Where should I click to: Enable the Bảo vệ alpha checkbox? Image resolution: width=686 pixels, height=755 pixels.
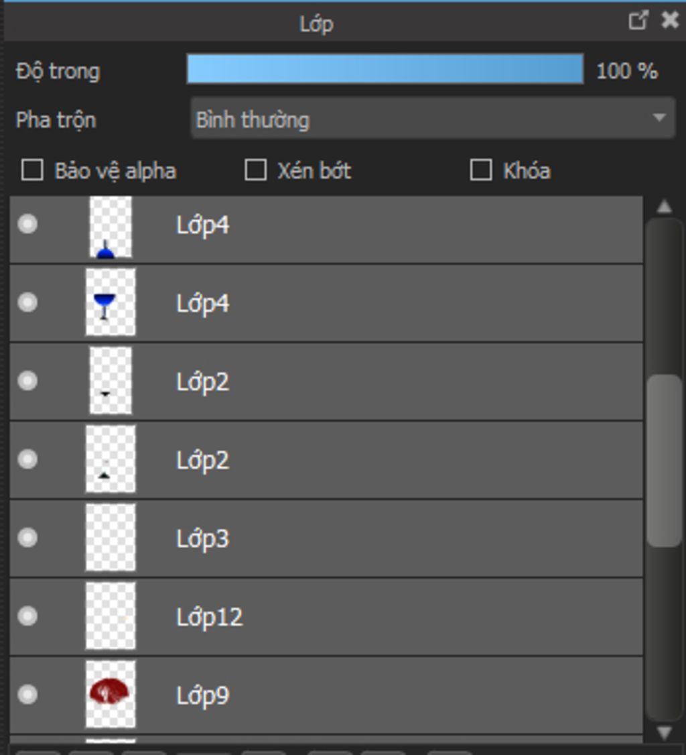32,170
